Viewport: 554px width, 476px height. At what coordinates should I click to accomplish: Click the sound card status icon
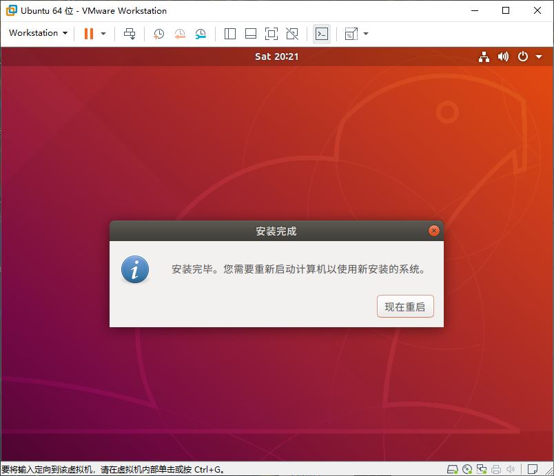point(511,469)
